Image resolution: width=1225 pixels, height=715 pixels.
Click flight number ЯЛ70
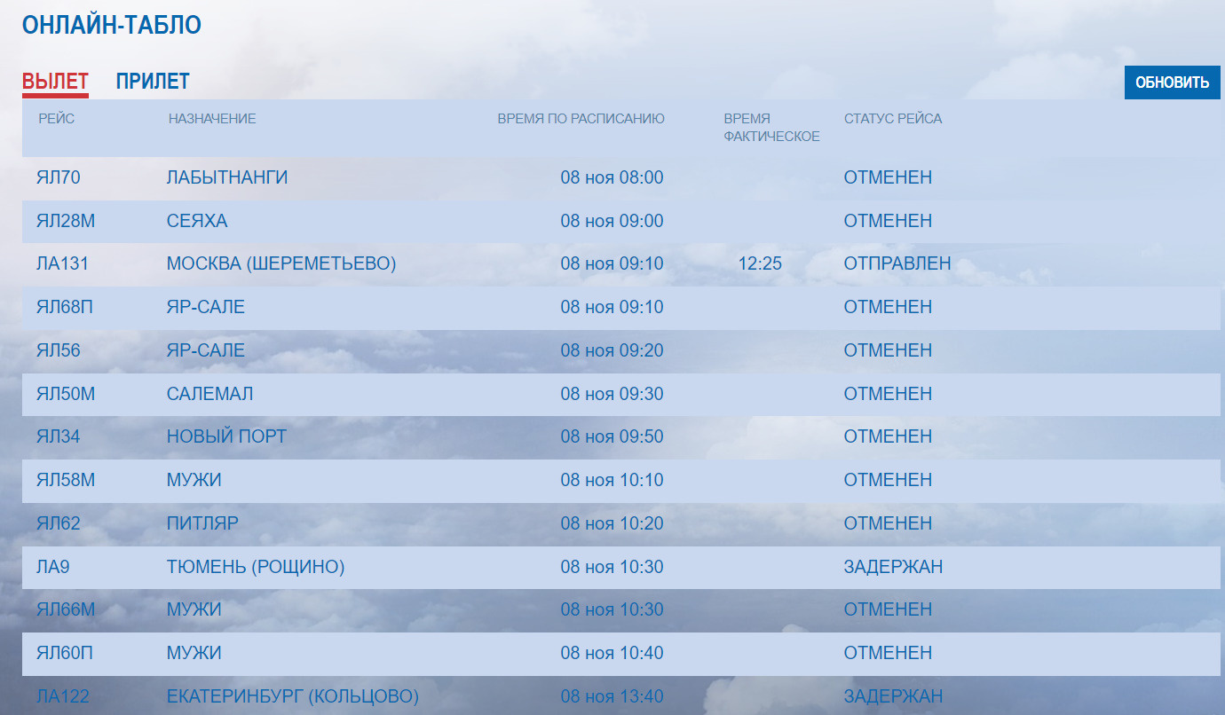pyautogui.click(x=59, y=177)
